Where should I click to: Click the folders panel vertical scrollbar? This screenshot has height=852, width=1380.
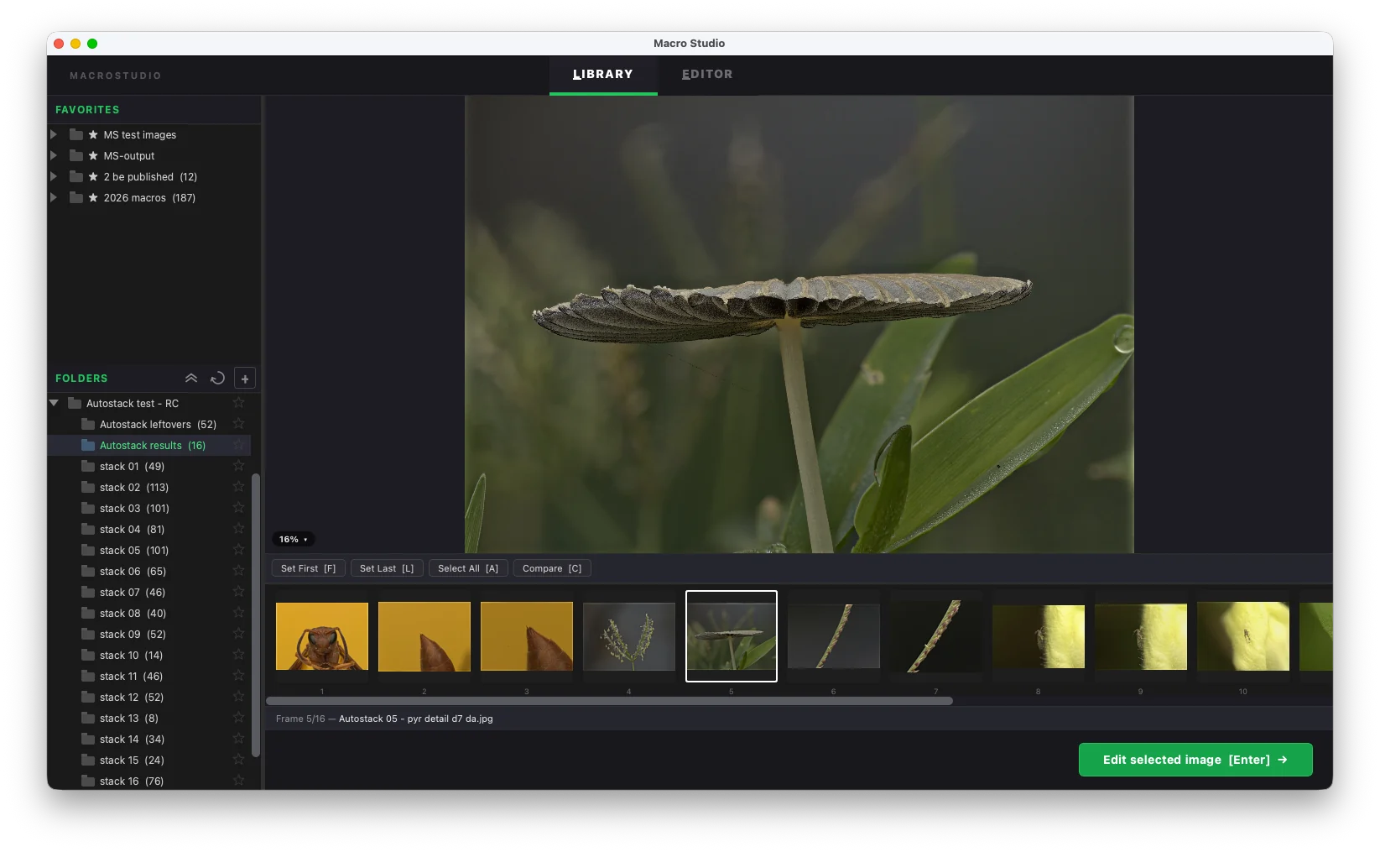click(x=256, y=615)
